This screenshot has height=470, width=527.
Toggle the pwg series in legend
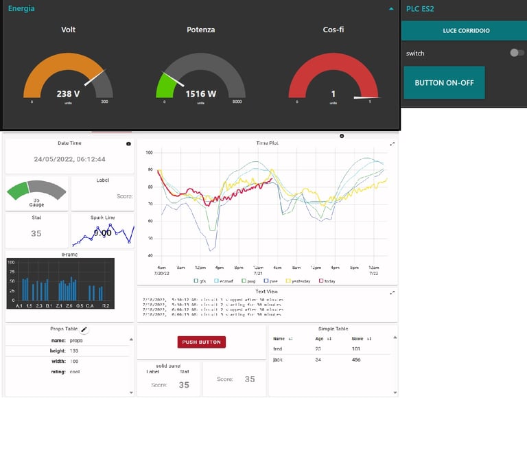click(x=248, y=281)
